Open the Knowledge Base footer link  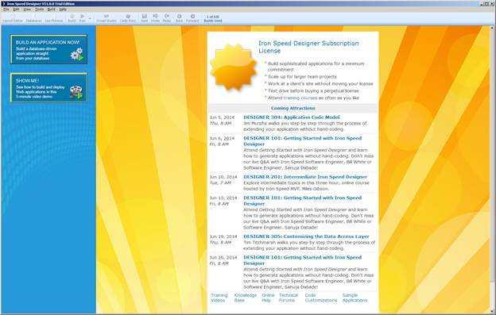pyautogui.click(x=246, y=298)
